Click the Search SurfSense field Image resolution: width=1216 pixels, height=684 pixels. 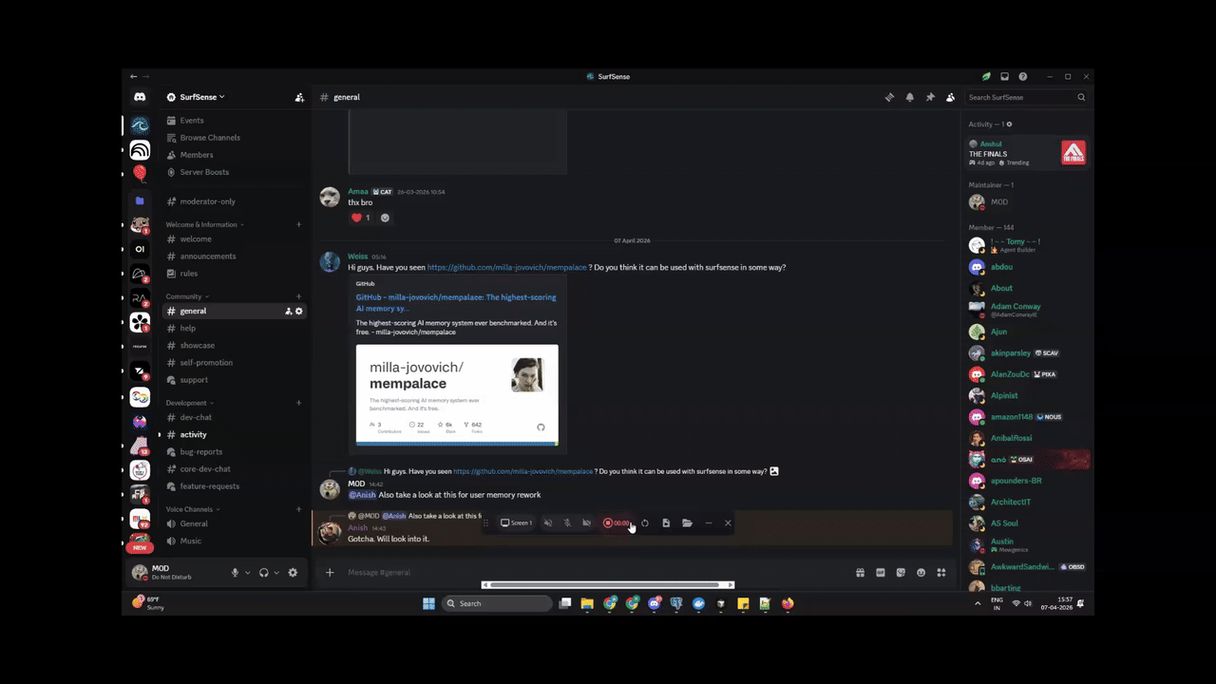[1020, 97]
